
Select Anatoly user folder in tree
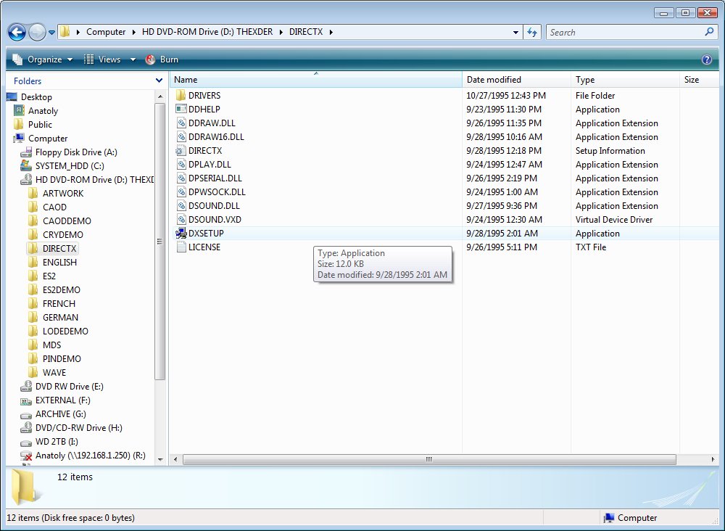pyautogui.click(x=43, y=111)
